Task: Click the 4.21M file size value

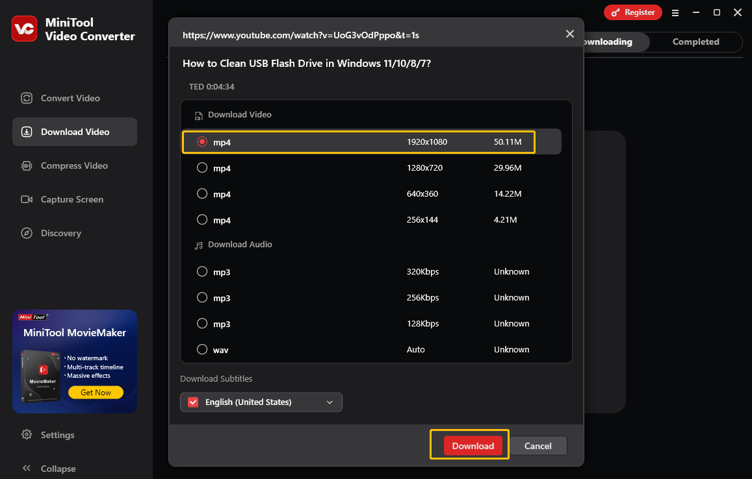Action: 505,219
